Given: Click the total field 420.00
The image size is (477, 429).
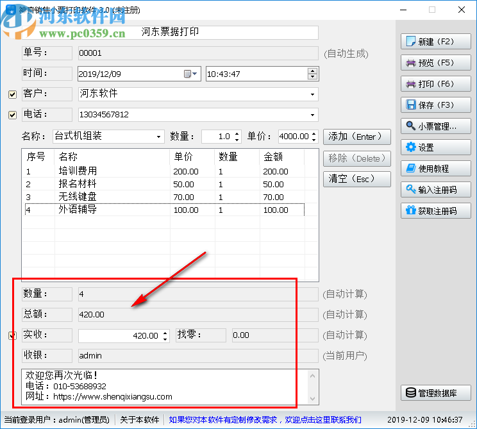Looking at the screenshot, I should click(x=198, y=315).
